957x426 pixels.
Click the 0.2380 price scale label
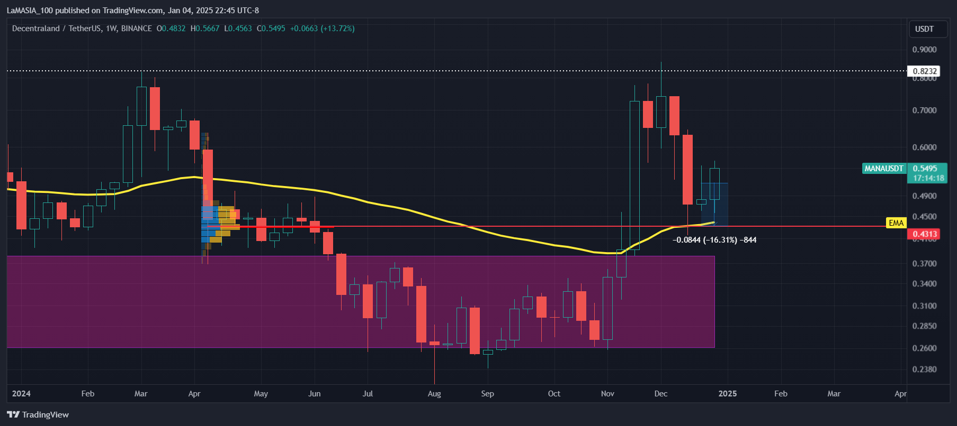click(x=925, y=369)
